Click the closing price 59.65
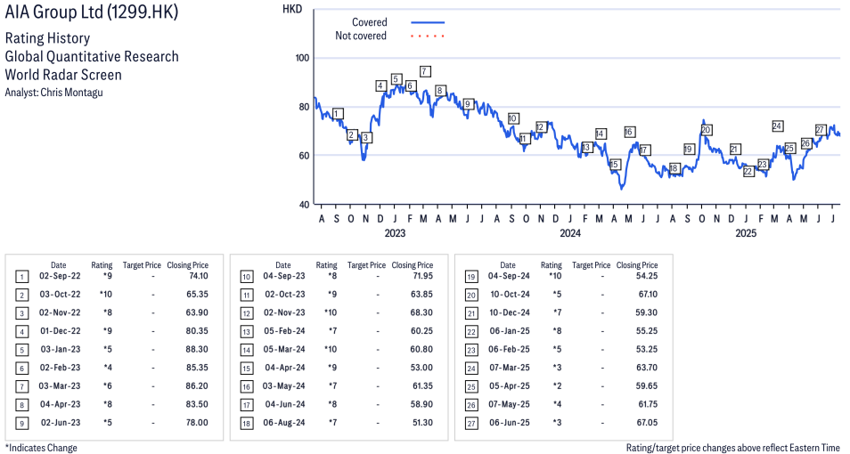 coord(646,386)
